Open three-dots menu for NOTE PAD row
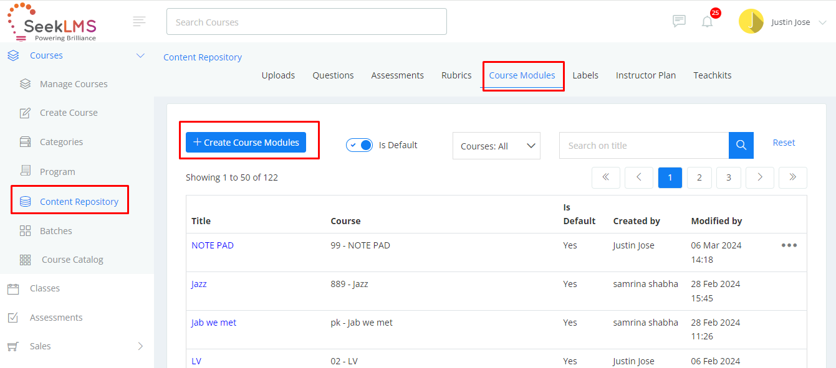The width and height of the screenshot is (836, 368). [789, 245]
